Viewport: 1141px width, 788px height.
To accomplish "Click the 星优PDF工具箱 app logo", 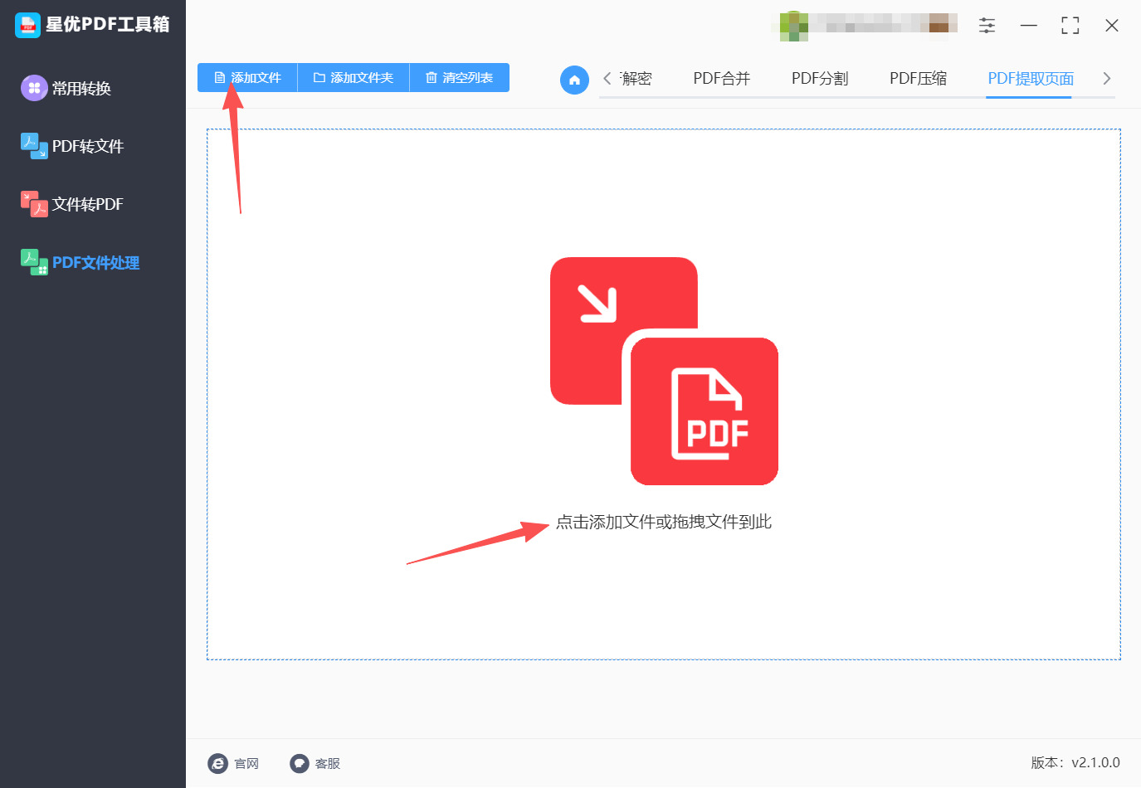I will pyautogui.click(x=27, y=25).
